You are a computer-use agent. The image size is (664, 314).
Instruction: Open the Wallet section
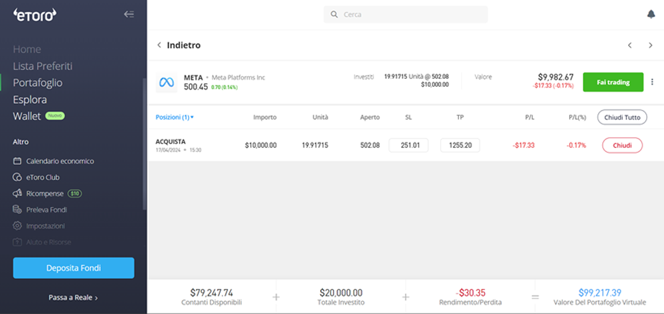27,116
